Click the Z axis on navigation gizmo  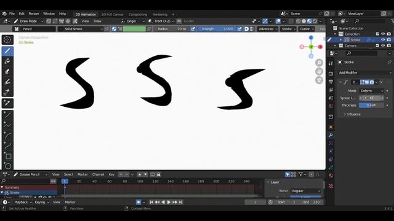pos(311,38)
